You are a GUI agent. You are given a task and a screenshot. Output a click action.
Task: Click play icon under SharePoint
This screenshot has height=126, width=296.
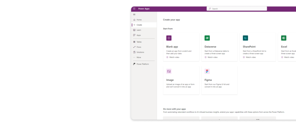click(x=244, y=57)
